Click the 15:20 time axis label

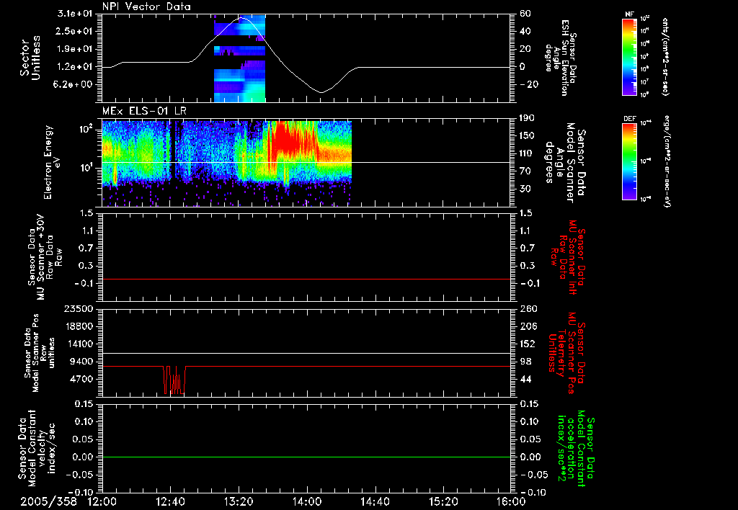(443, 501)
